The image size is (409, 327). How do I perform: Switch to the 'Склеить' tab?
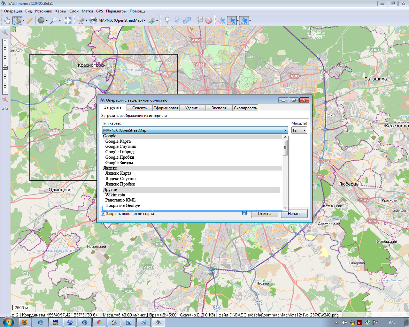tap(139, 108)
